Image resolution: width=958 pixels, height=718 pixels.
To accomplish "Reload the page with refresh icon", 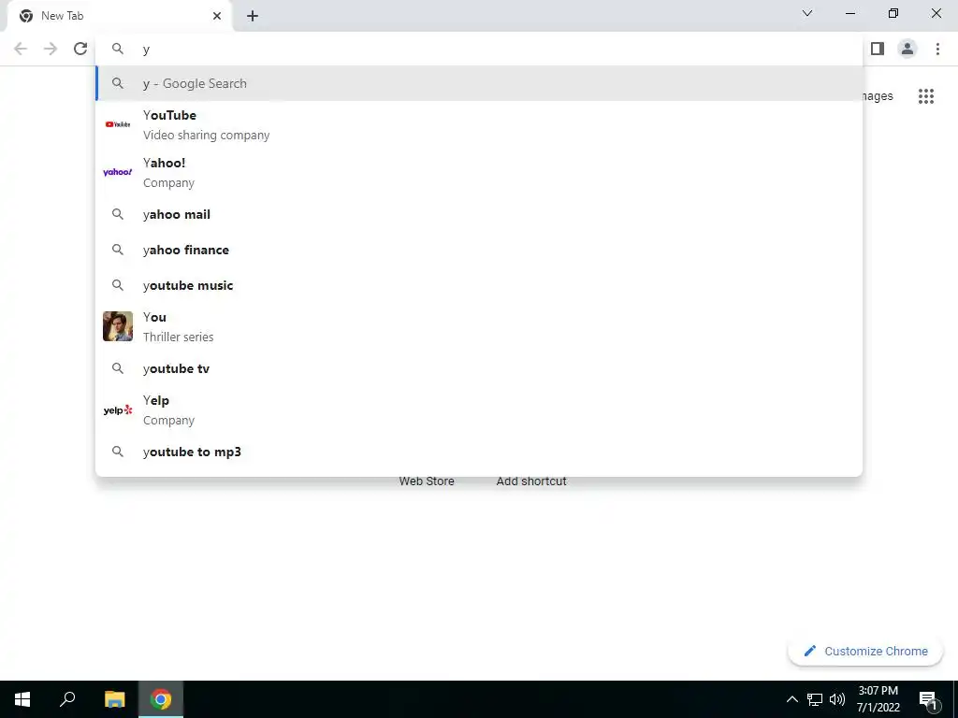I will pyautogui.click(x=80, y=49).
